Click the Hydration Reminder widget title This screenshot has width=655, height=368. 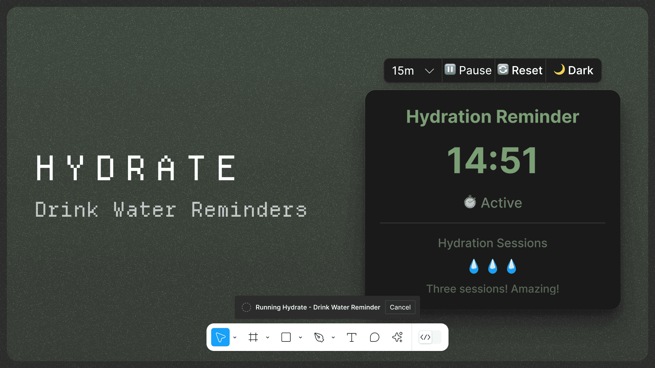tap(492, 117)
